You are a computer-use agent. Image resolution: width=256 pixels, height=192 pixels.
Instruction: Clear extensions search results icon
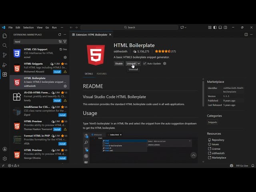click(x=60, y=42)
